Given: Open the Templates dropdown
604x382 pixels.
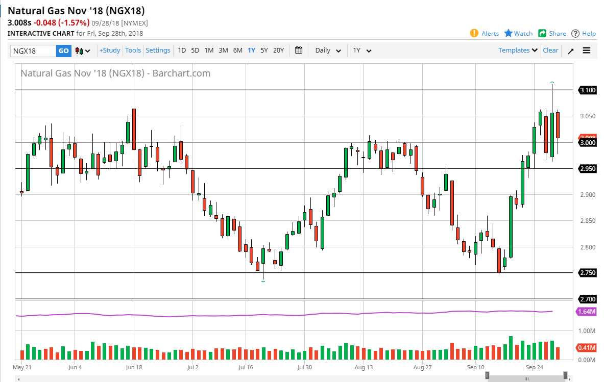Looking at the screenshot, I should point(518,50).
